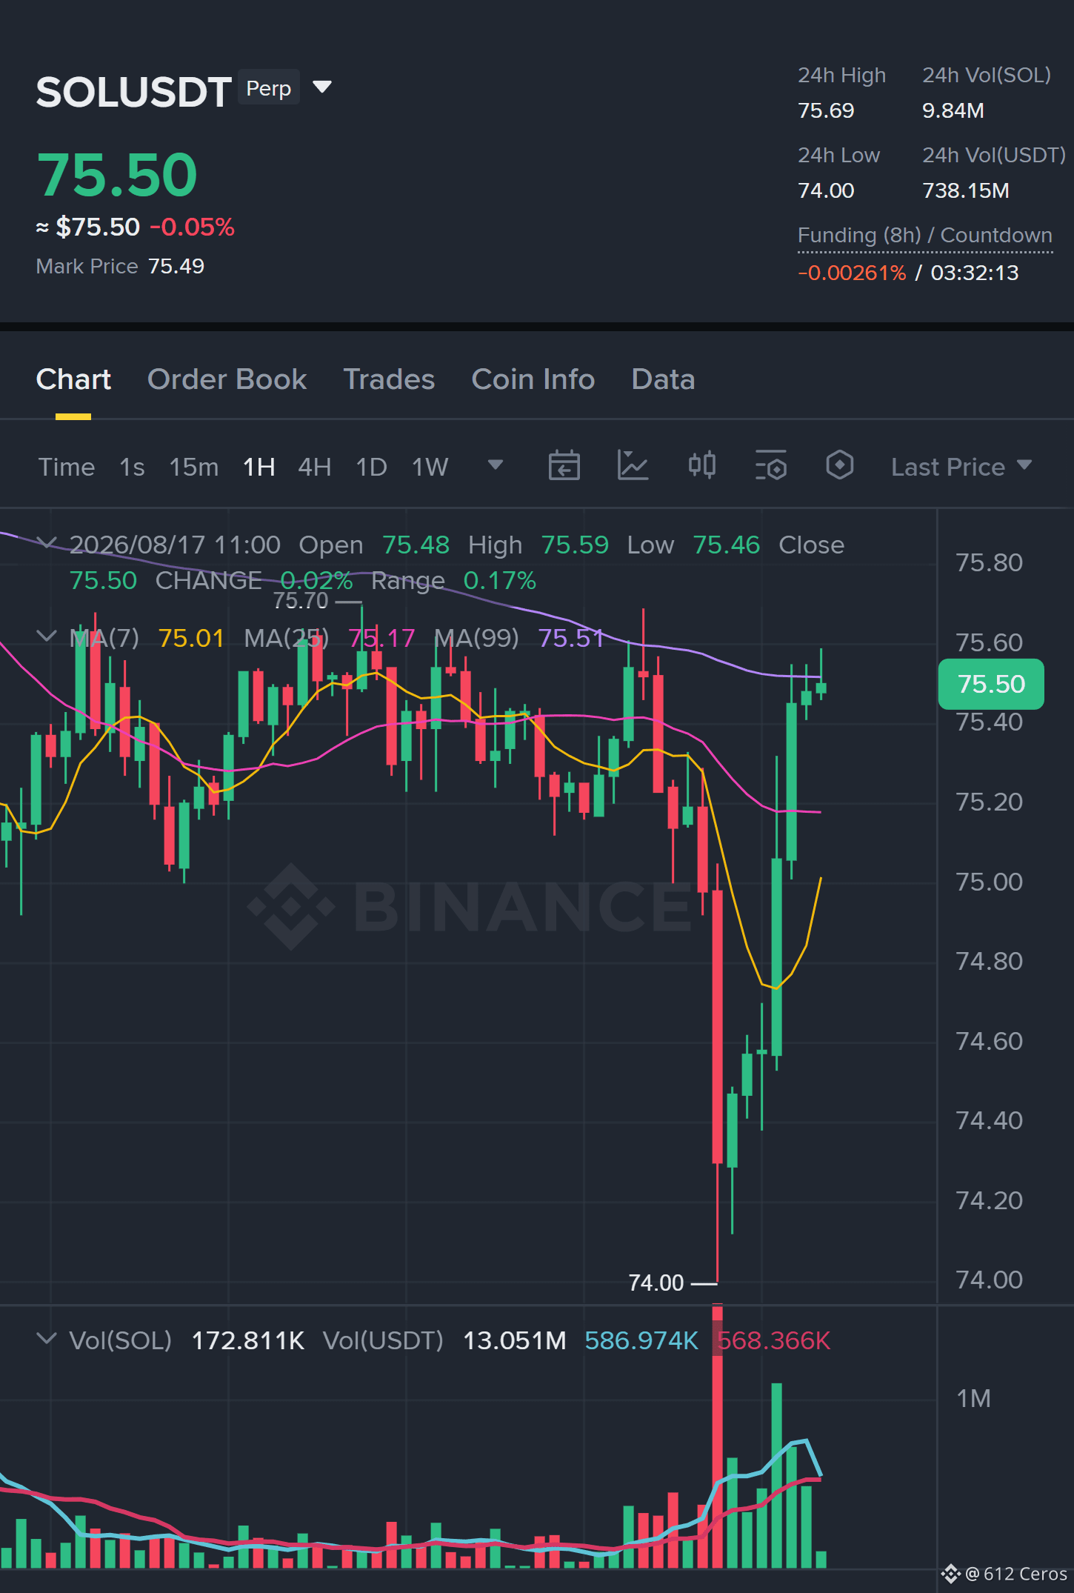
Task: Click the 75.70 high marker label on chart
Action: [x=301, y=601]
